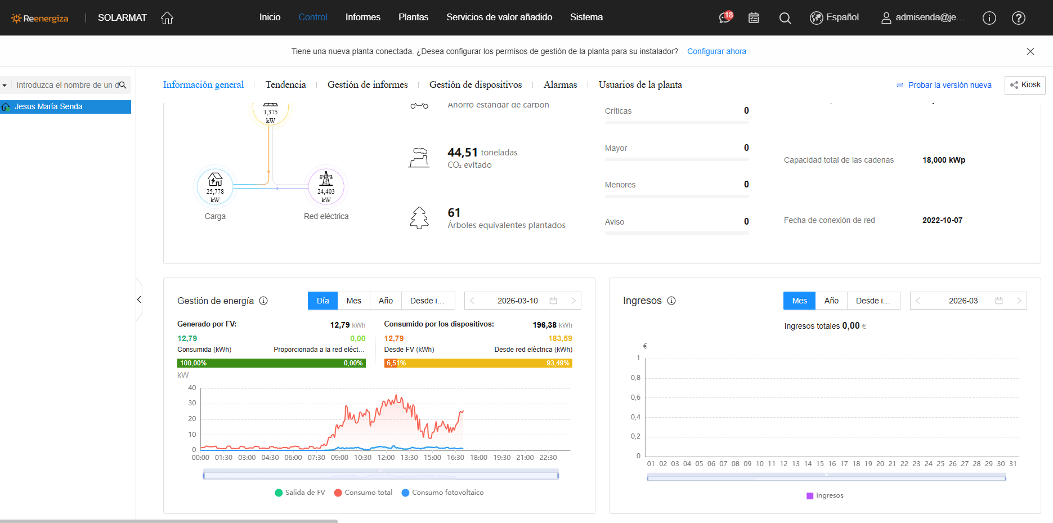Click the search magnifier in top bar
This screenshot has width=1053, height=523.
785,18
